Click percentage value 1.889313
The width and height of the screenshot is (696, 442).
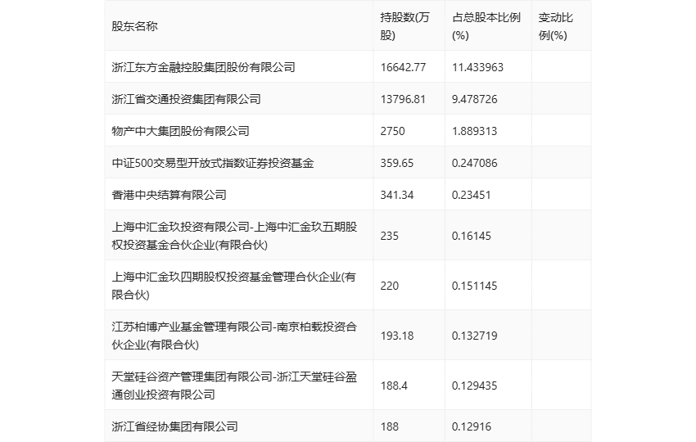click(x=474, y=131)
